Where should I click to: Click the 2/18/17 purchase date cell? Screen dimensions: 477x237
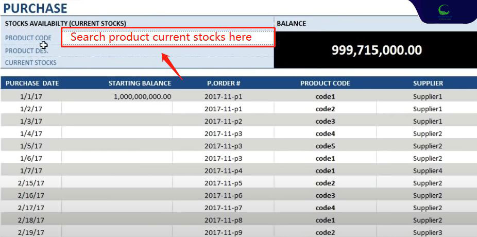[x=31, y=220]
